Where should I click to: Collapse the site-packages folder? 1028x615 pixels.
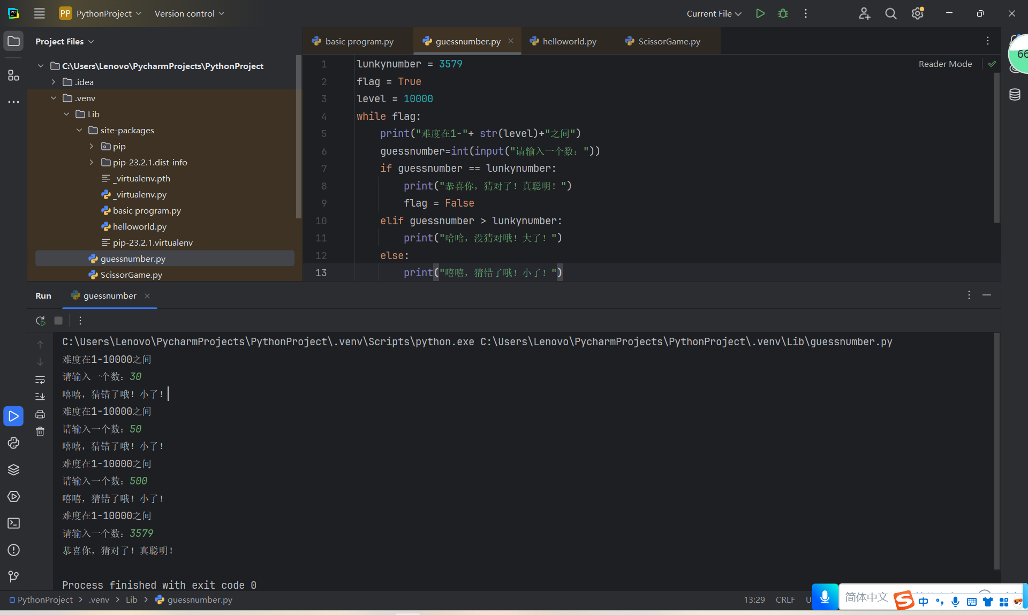pos(79,130)
